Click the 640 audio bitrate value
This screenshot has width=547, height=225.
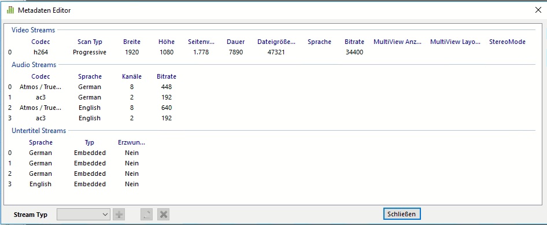pyautogui.click(x=167, y=108)
